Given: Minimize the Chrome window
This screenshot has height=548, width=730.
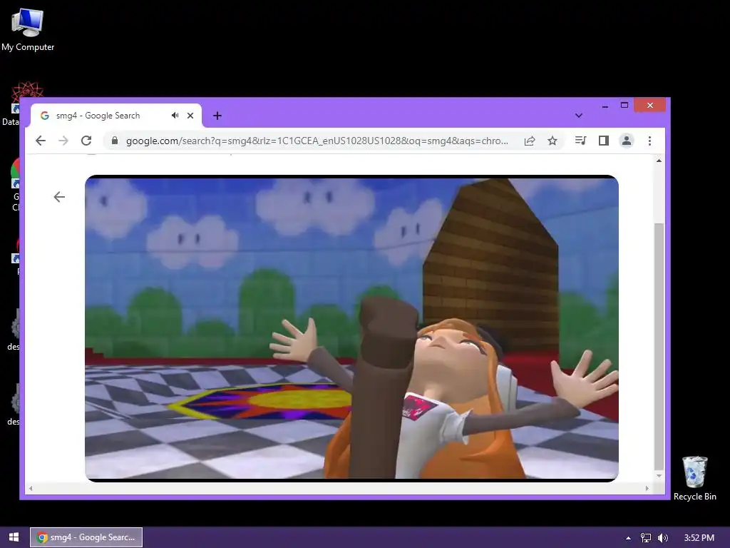Looking at the screenshot, I should [605, 106].
